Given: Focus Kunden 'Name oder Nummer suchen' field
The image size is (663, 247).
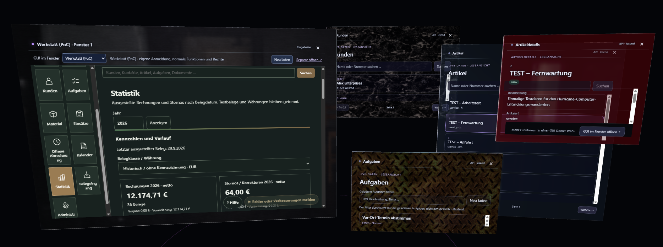Looking at the screenshot, I should (384, 66).
